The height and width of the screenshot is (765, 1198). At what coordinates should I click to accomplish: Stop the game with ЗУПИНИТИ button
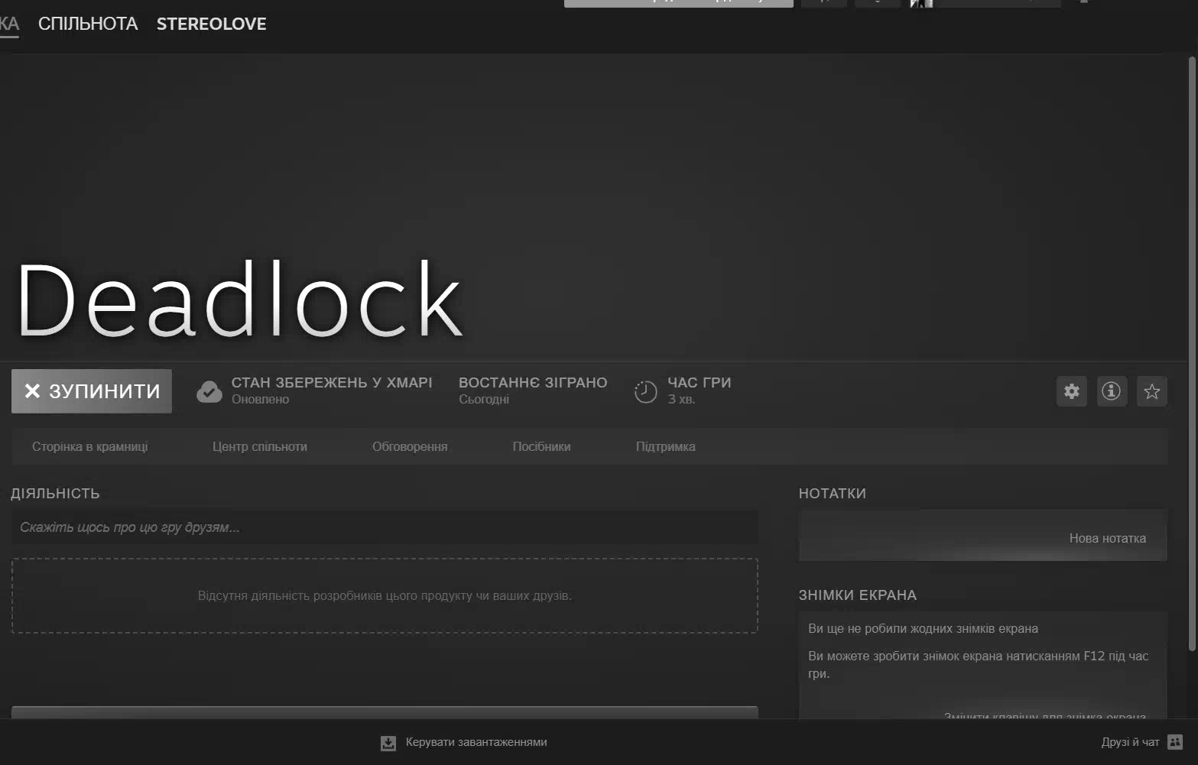(92, 391)
